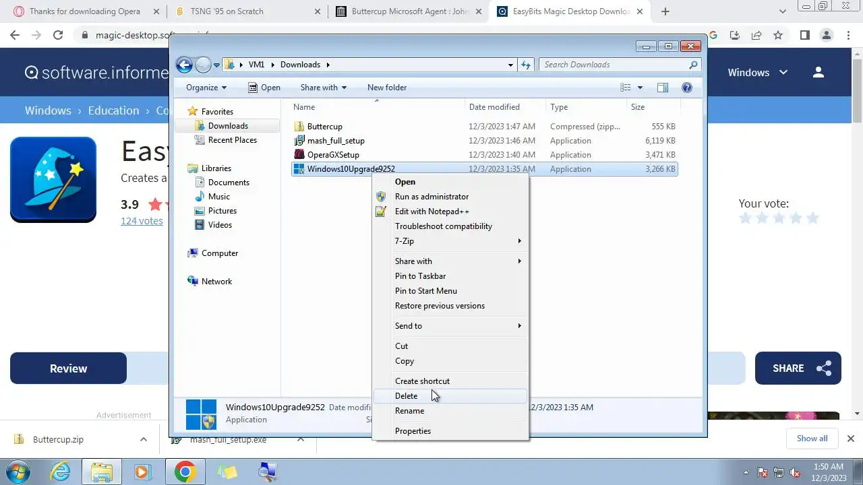Image resolution: width=863 pixels, height=485 pixels.
Task: Open the user account icon on software.informer
Action: [x=819, y=72]
